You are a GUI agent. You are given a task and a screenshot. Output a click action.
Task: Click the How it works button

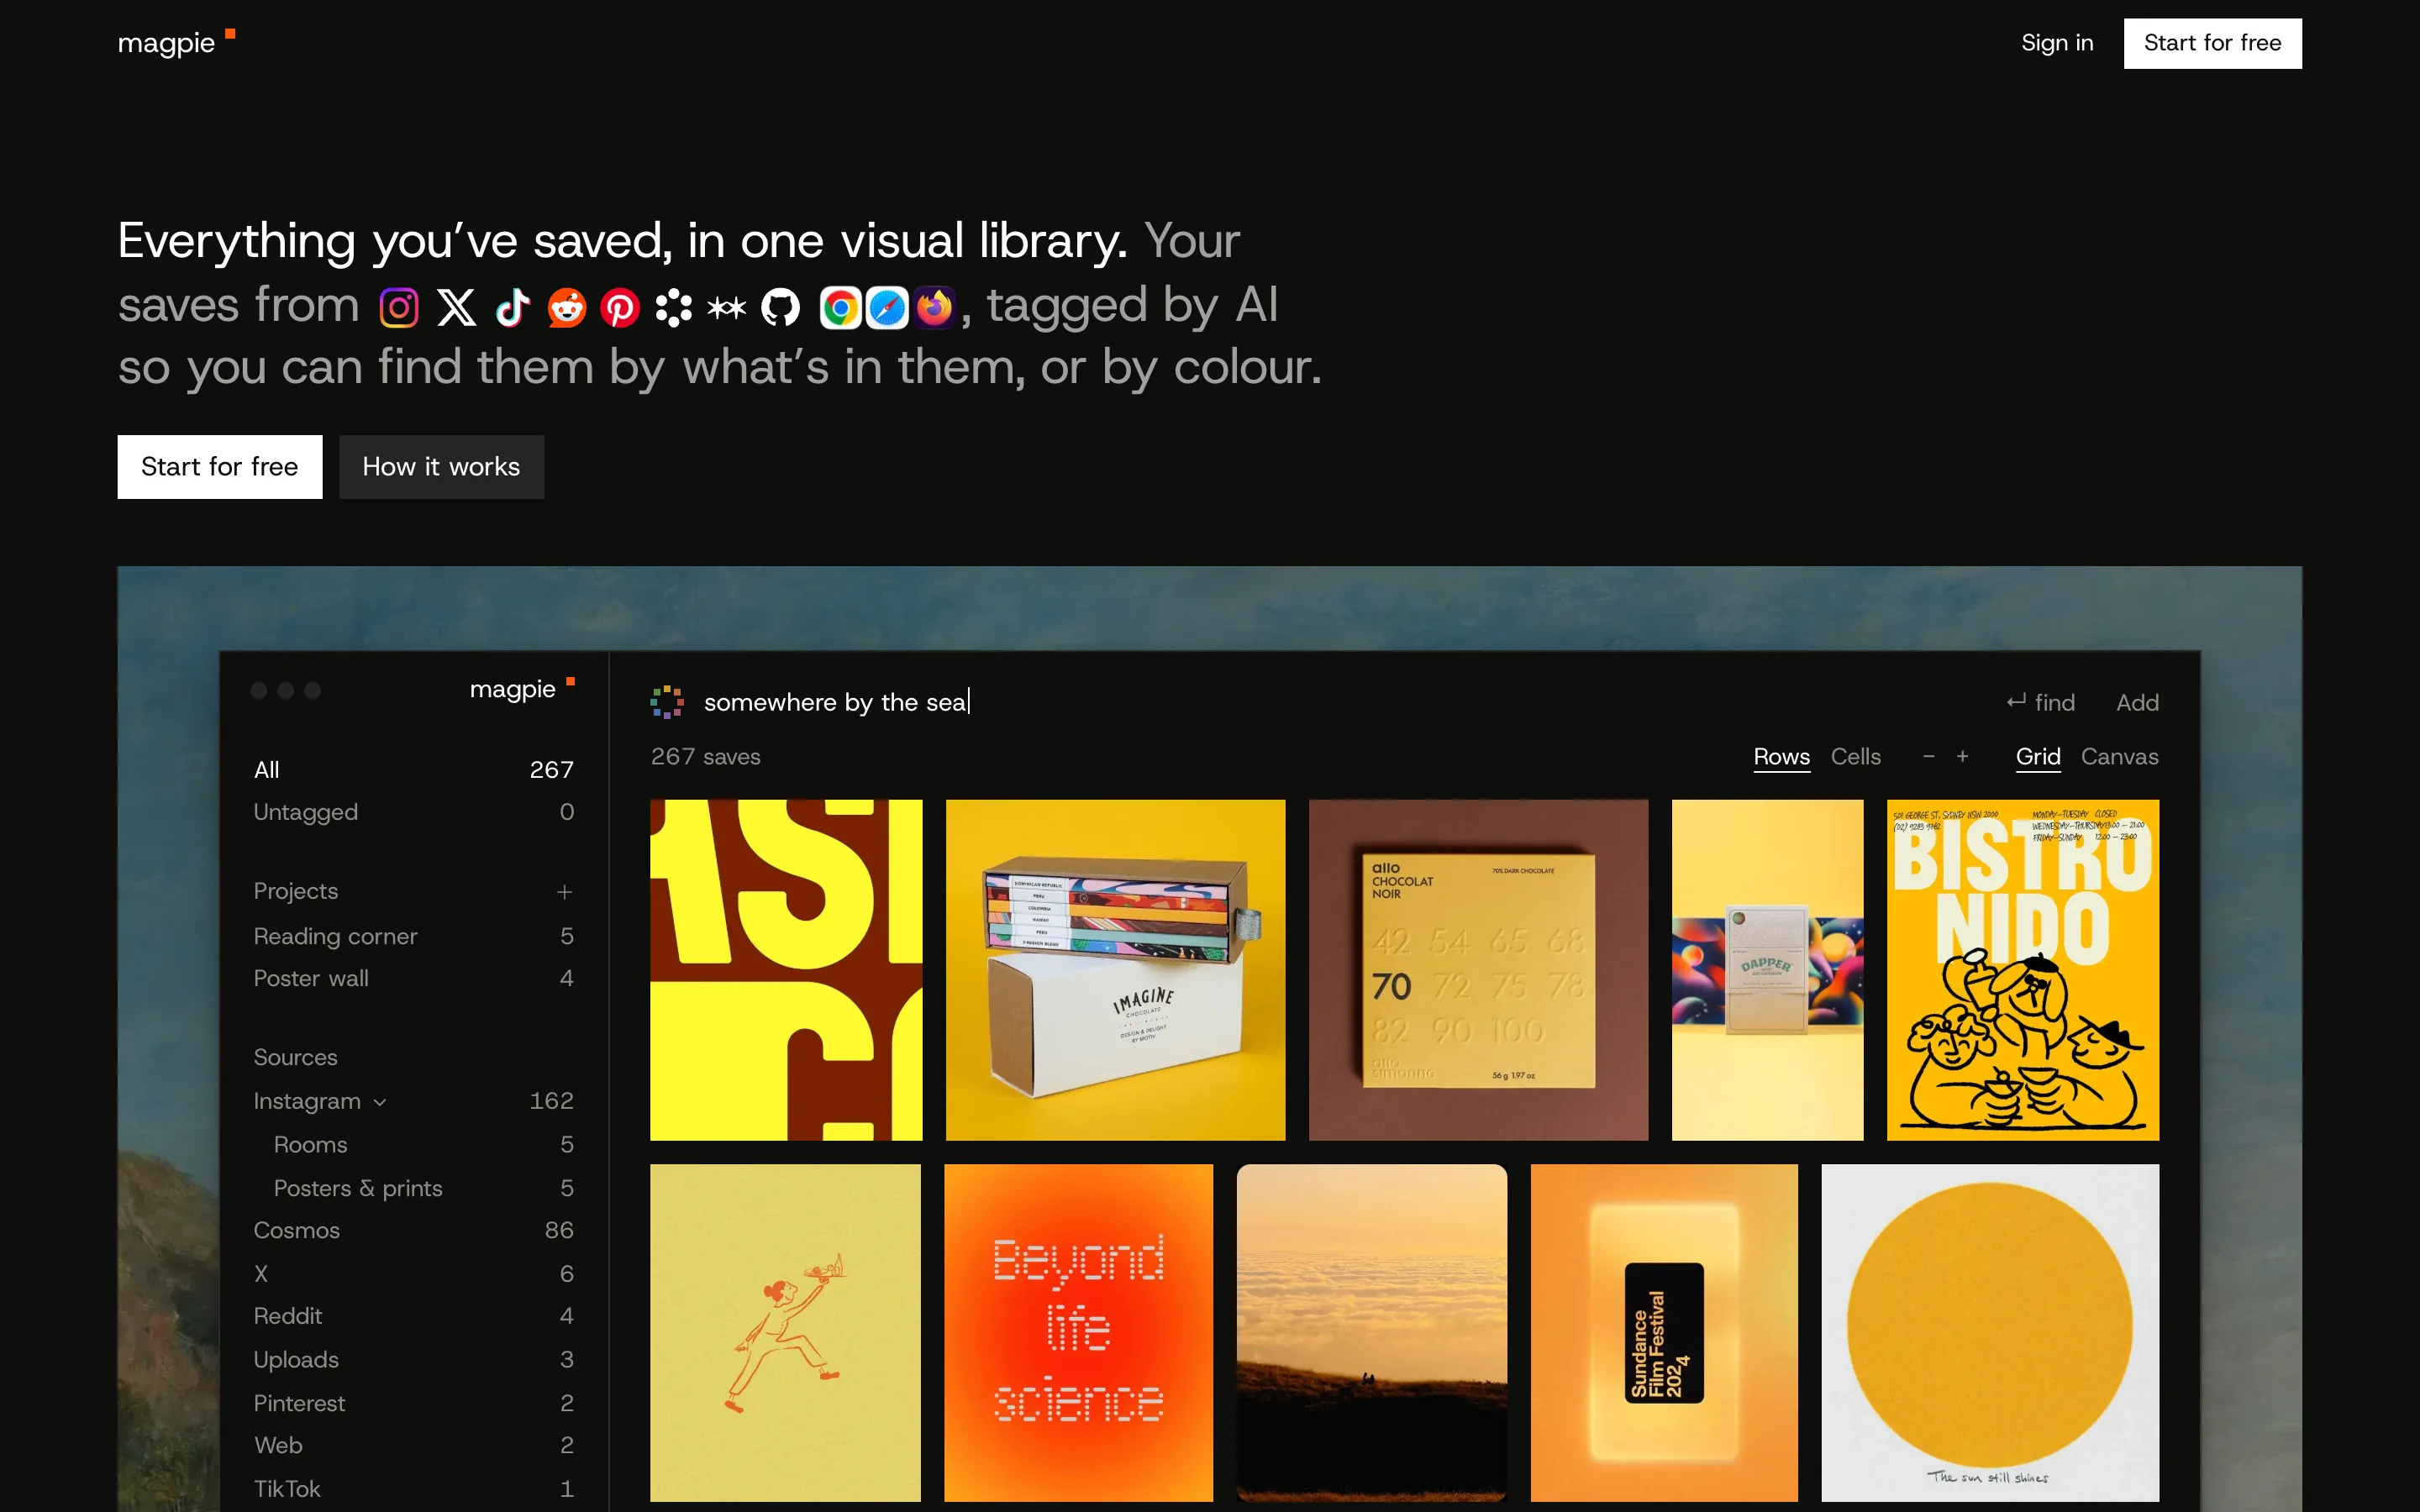441,467
